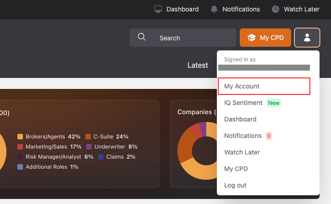
Task: Open Notifications from the dropdown list
Action: 243,136
